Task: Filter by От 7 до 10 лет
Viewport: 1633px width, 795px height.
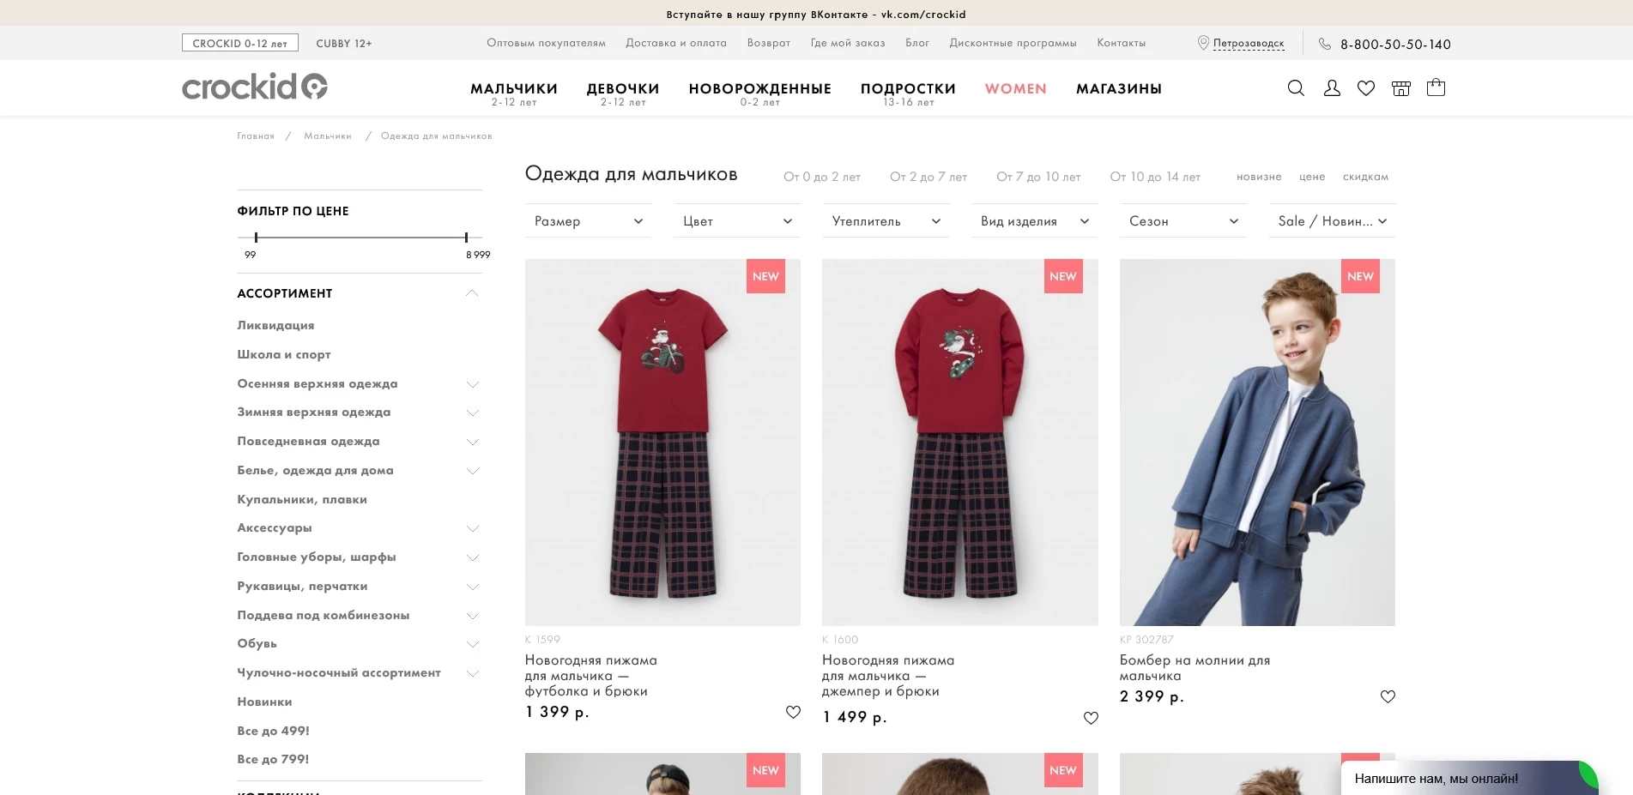Action: pyautogui.click(x=1038, y=177)
